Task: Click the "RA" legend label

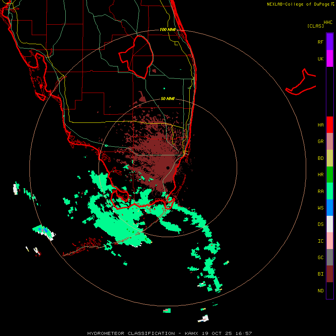Action: 320,192
